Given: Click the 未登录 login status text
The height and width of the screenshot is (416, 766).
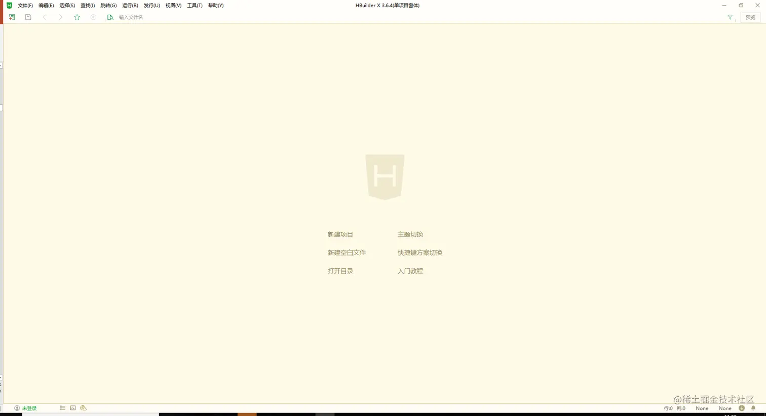Looking at the screenshot, I should [x=29, y=408].
